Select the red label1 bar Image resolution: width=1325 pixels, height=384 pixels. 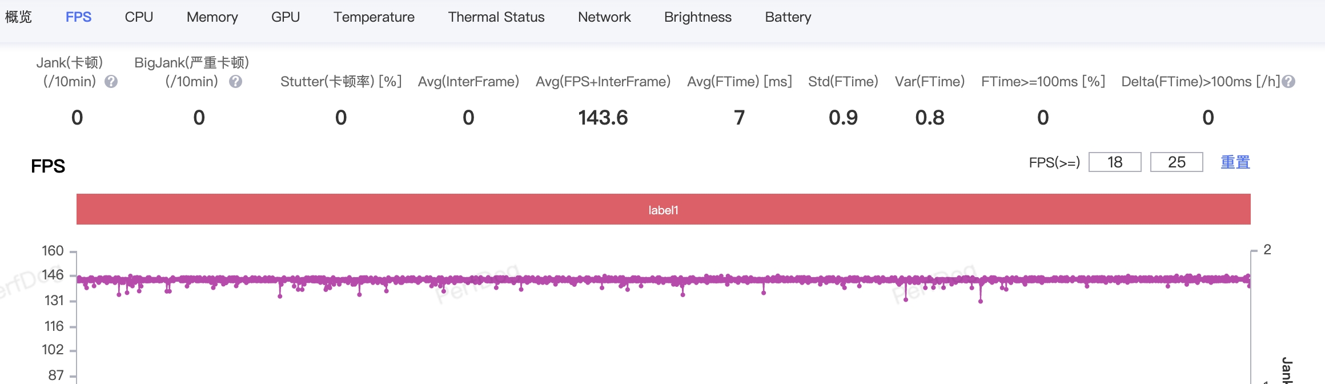[663, 210]
